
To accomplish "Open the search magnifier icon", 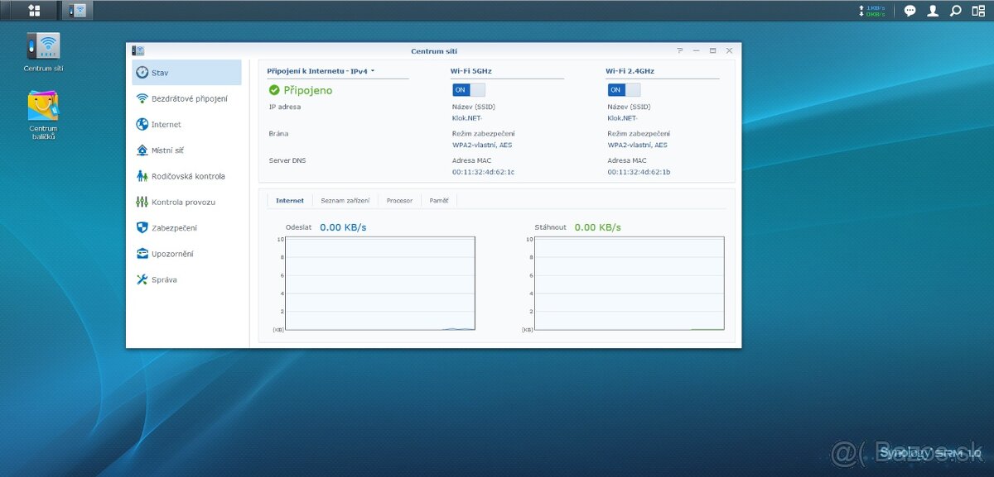I will [955, 11].
